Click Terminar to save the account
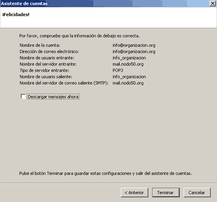 pos(166,192)
